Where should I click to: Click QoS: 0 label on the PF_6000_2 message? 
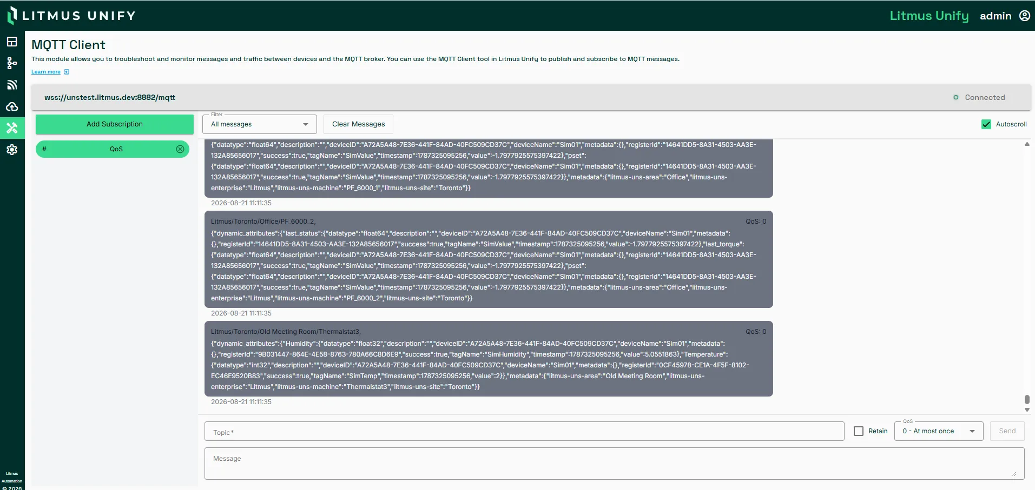[756, 221]
